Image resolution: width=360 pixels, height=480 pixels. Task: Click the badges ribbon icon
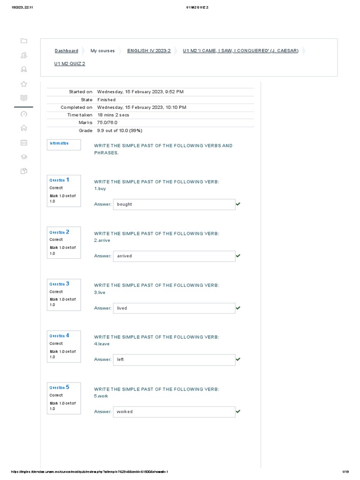[x=24, y=69]
